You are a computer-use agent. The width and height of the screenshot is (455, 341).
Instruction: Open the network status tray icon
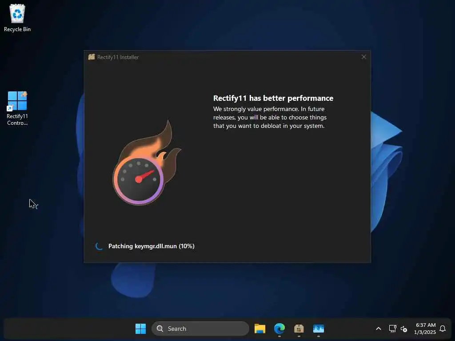[x=393, y=329]
